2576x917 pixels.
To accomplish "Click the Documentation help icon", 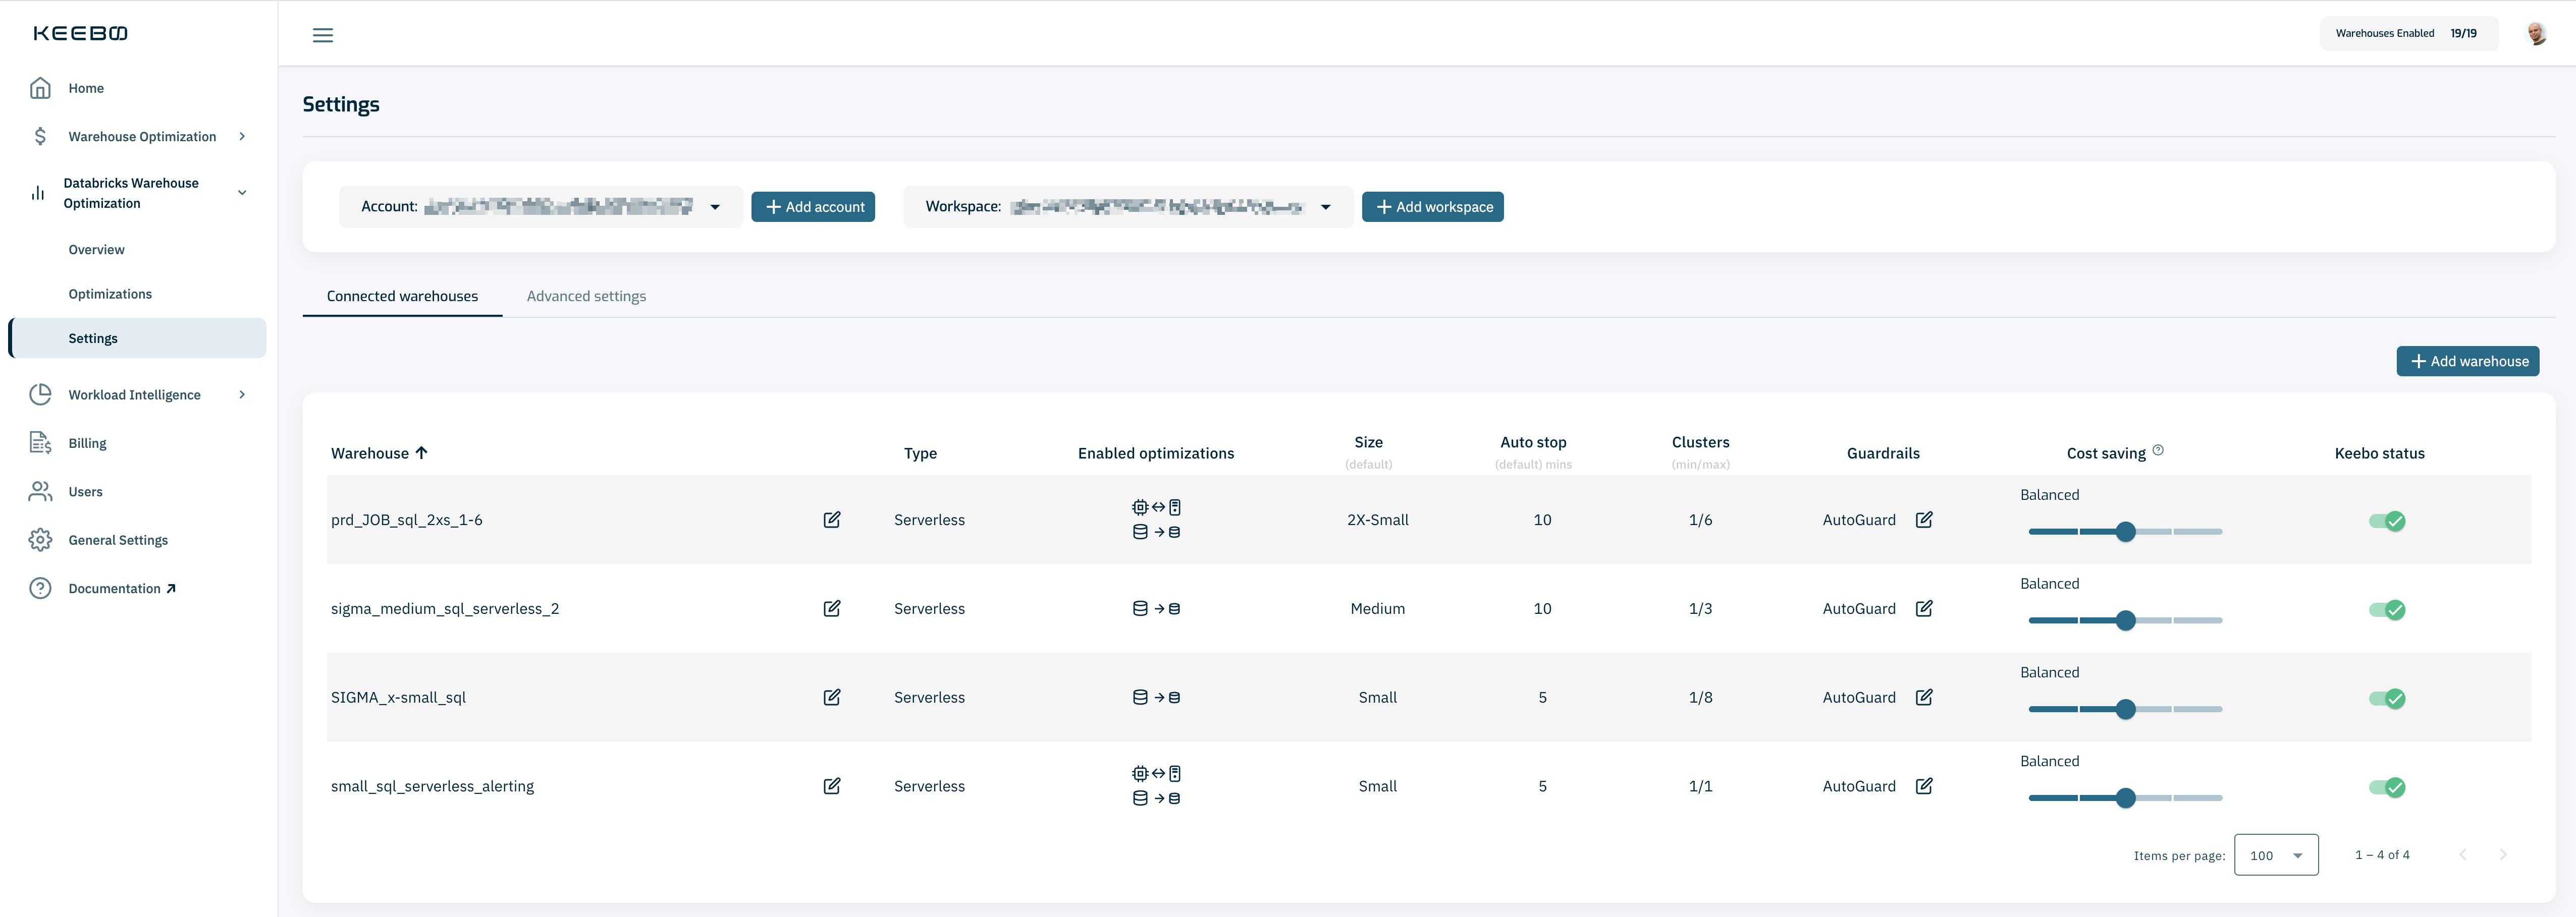I will click(x=40, y=588).
